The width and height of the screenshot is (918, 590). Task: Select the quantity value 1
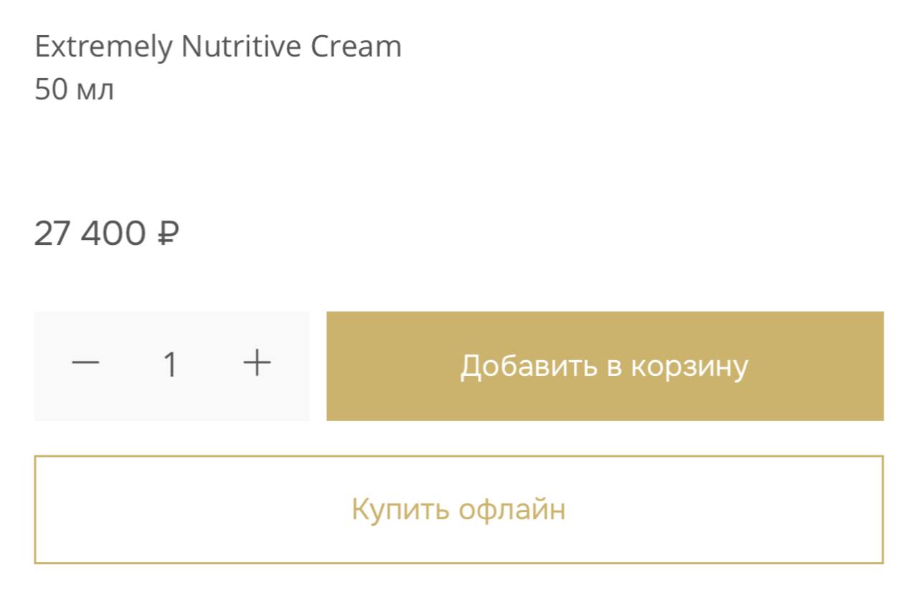point(171,365)
